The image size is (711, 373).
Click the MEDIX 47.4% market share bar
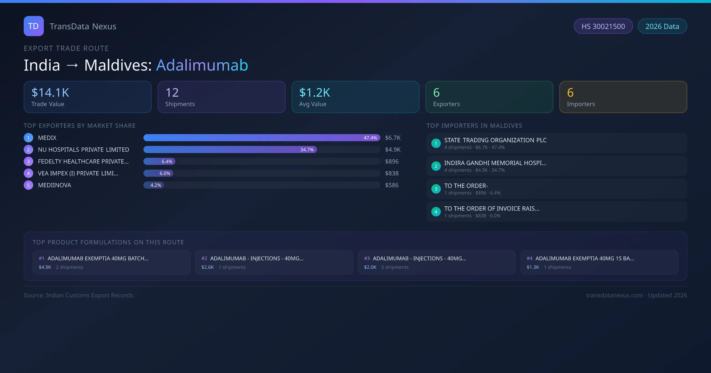coord(261,138)
